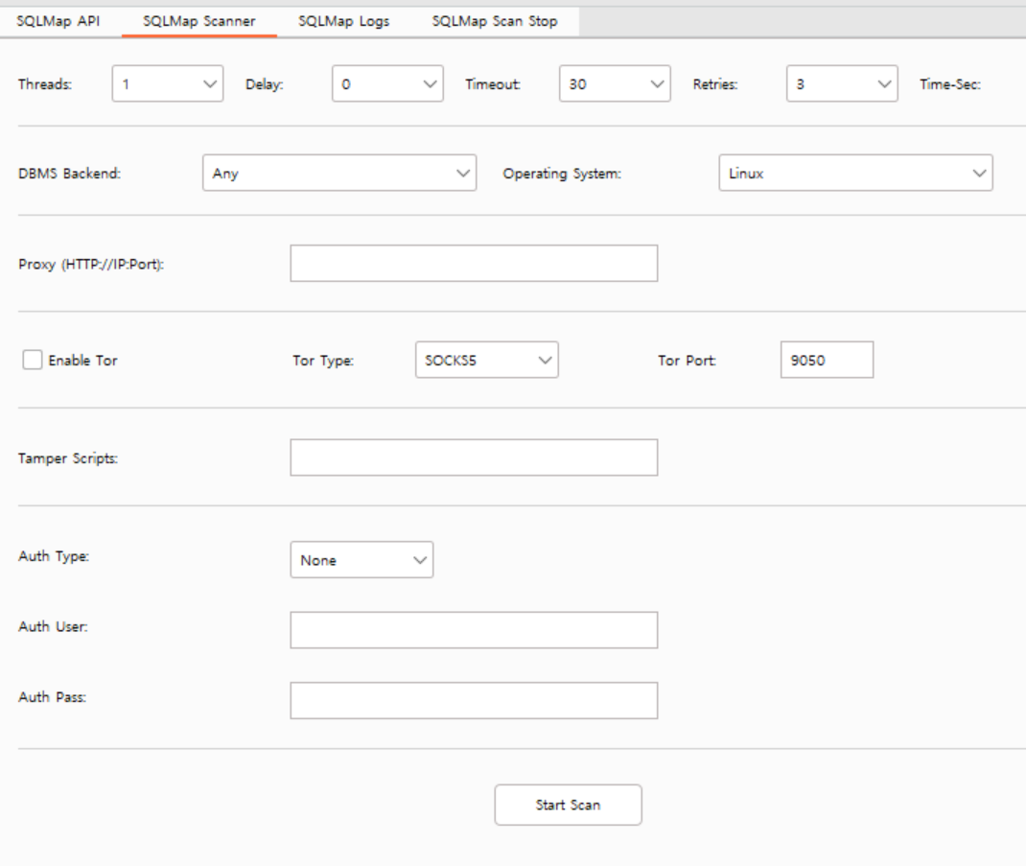
Task: Click the Time-Sec label
Action: coord(950,84)
